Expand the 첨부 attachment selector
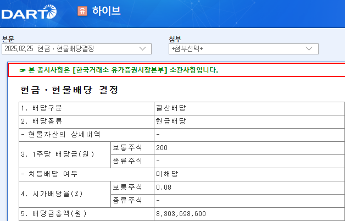This screenshot has width=345, height=221. click(x=243, y=49)
